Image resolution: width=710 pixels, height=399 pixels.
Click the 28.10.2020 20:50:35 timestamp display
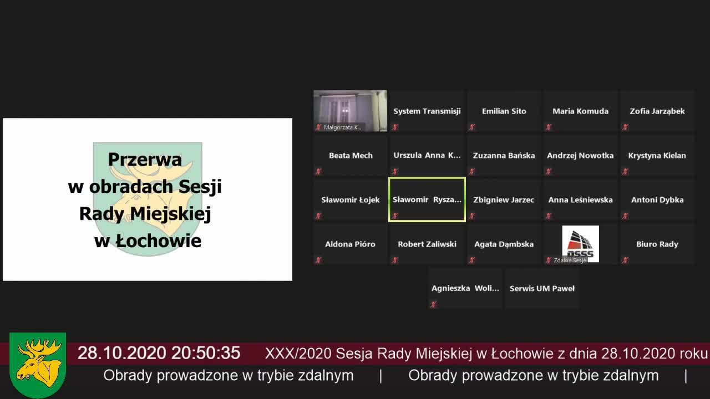pyautogui.click(x=159, y=353)
